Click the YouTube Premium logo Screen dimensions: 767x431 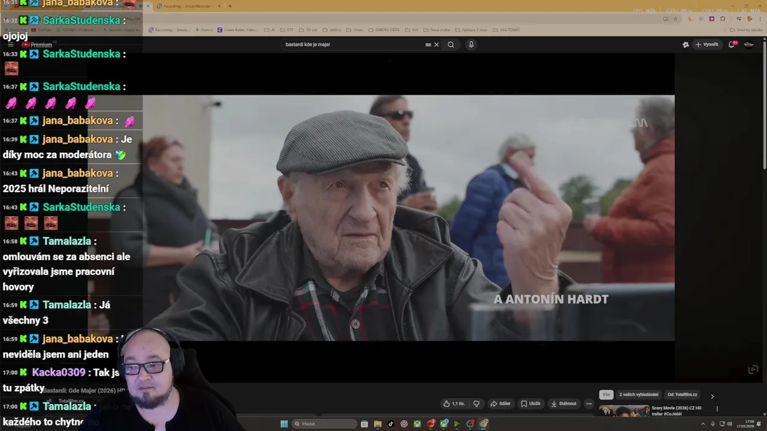pos(37,45)
